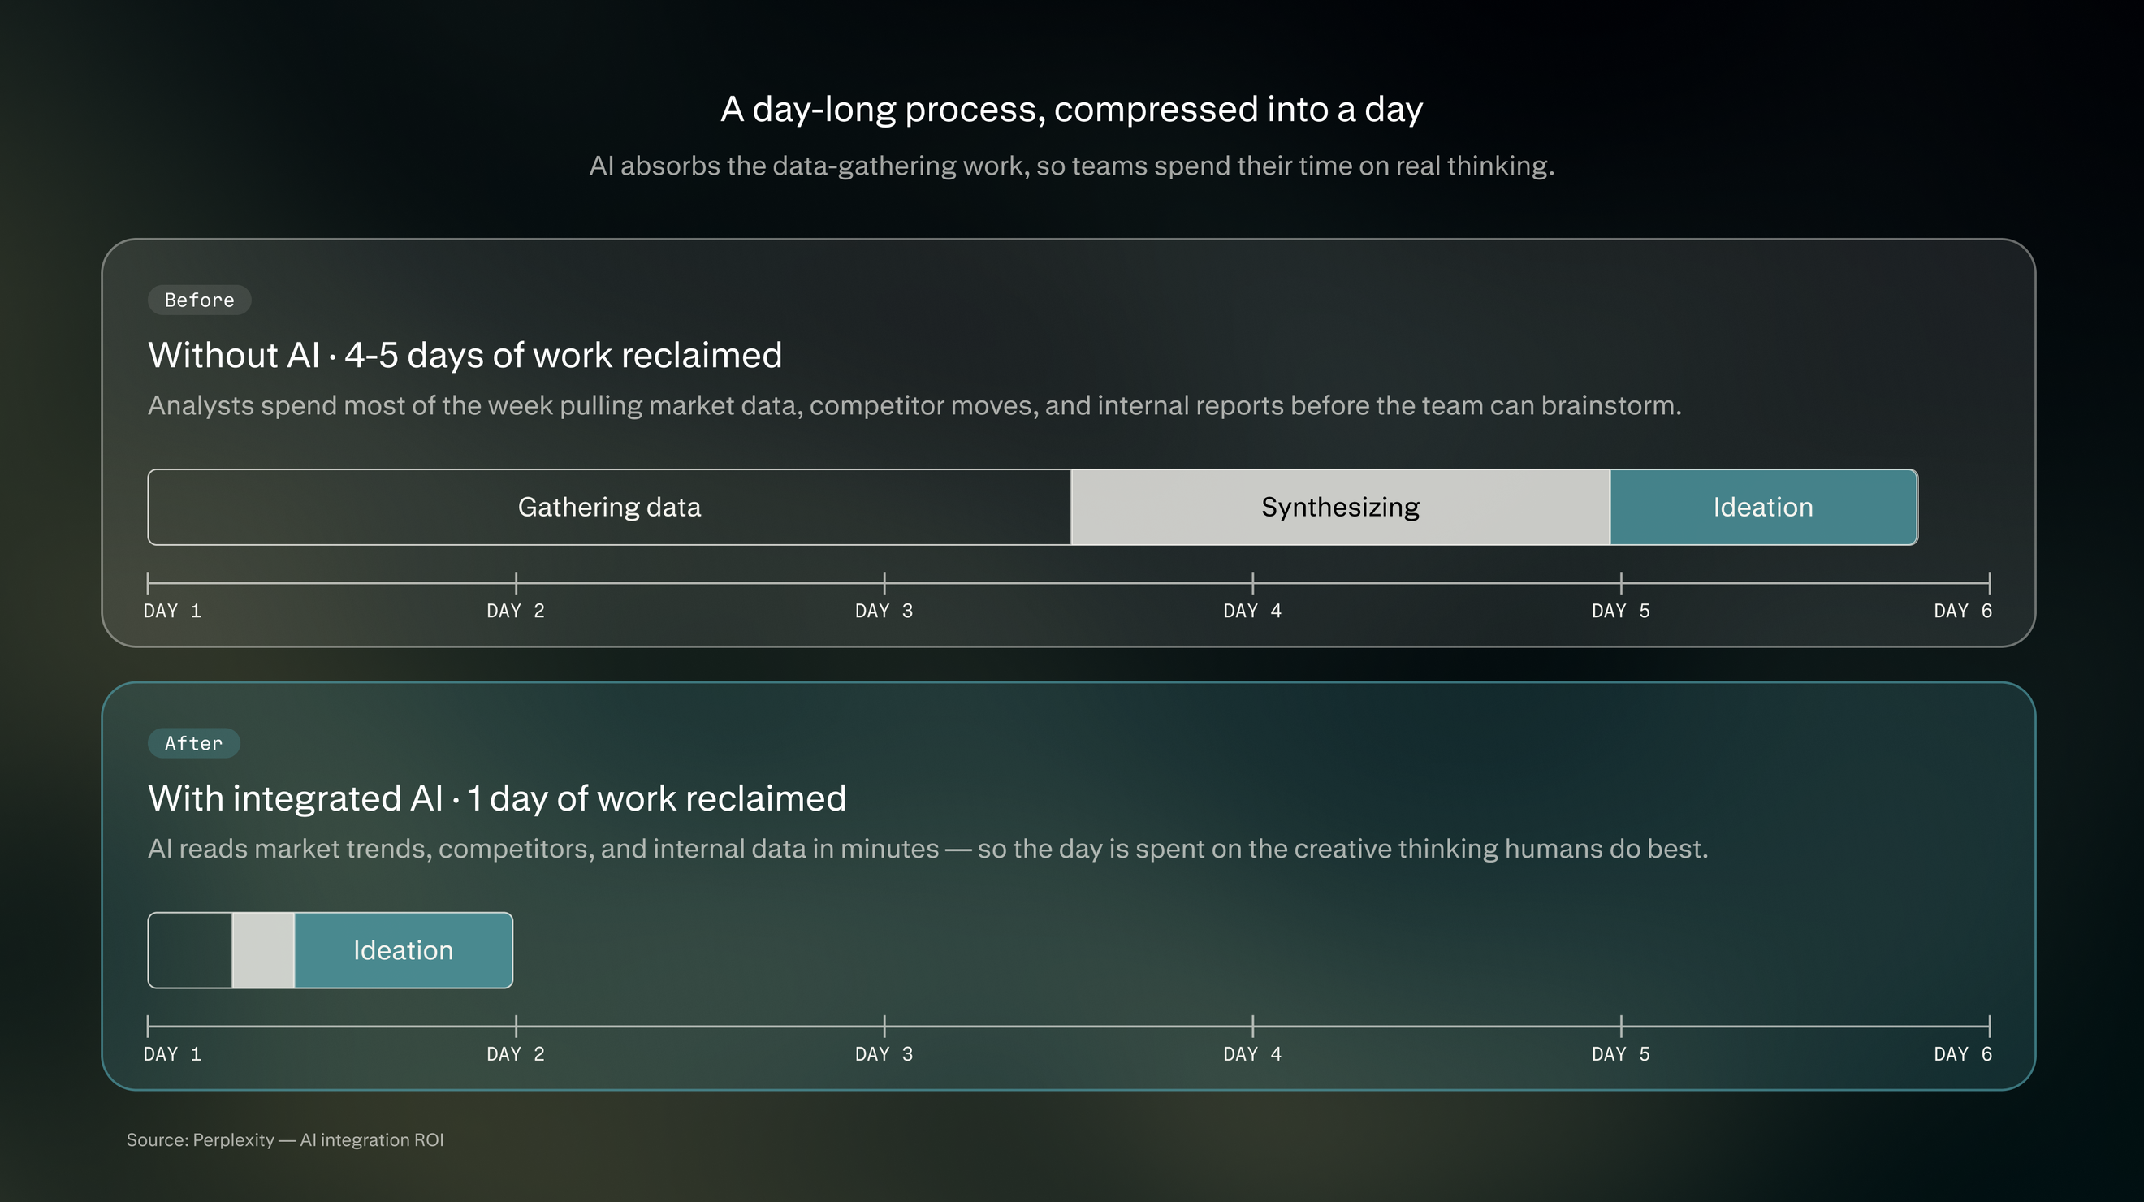Select the Ideation segment in Before chart

[1764, 507]
